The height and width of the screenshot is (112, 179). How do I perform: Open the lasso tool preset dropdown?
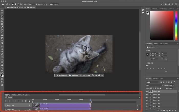(9, 4)
